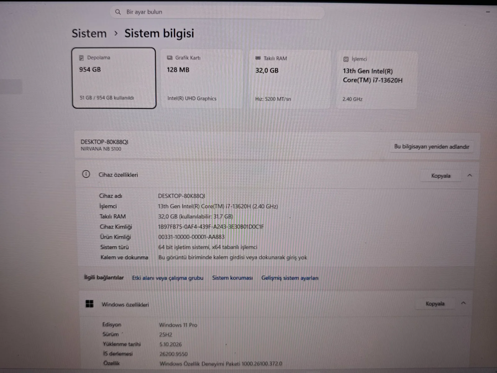Select the 64 bit işletim sistemi text
This screenshot has height=373, width=497.
click(208, 247)
